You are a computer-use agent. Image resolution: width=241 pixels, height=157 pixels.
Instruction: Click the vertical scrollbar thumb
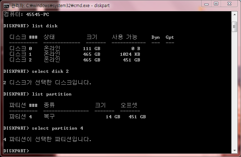pos(234,27)
